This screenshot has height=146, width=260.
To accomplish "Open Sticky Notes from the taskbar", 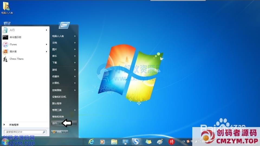I will point(148,141).
